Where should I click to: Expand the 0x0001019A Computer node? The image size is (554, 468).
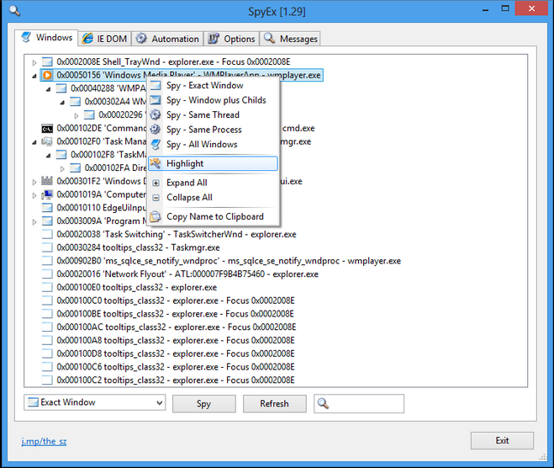click(x=34, y=195)
